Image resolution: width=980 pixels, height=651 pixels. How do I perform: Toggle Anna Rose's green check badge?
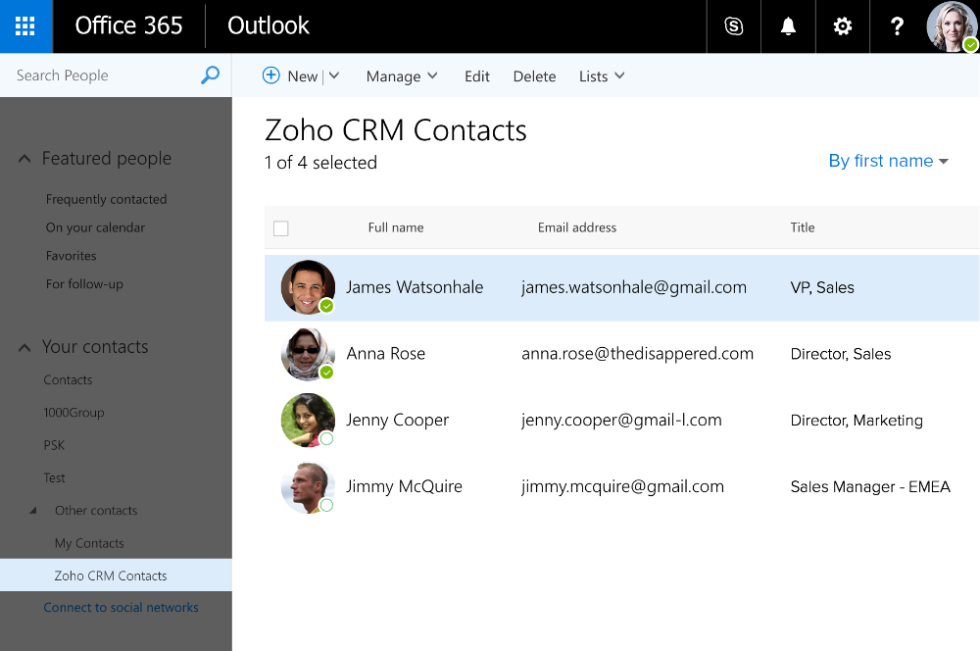coord(326,373)
